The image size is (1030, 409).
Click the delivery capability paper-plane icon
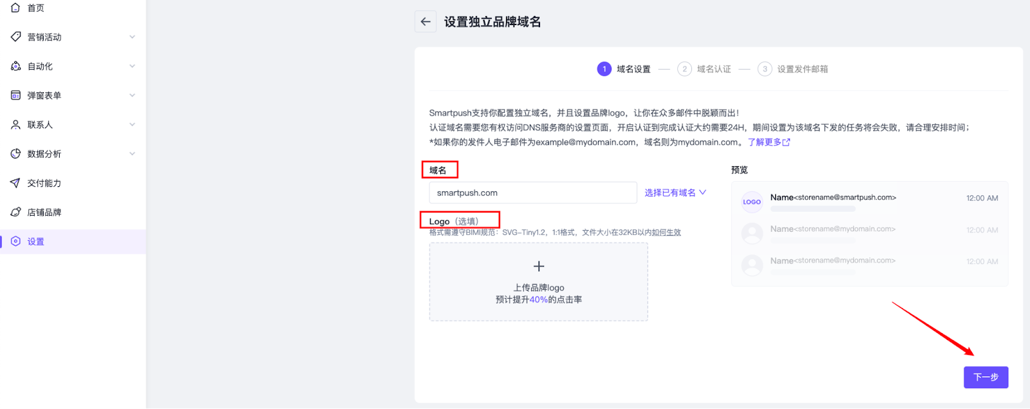(15, 183)
